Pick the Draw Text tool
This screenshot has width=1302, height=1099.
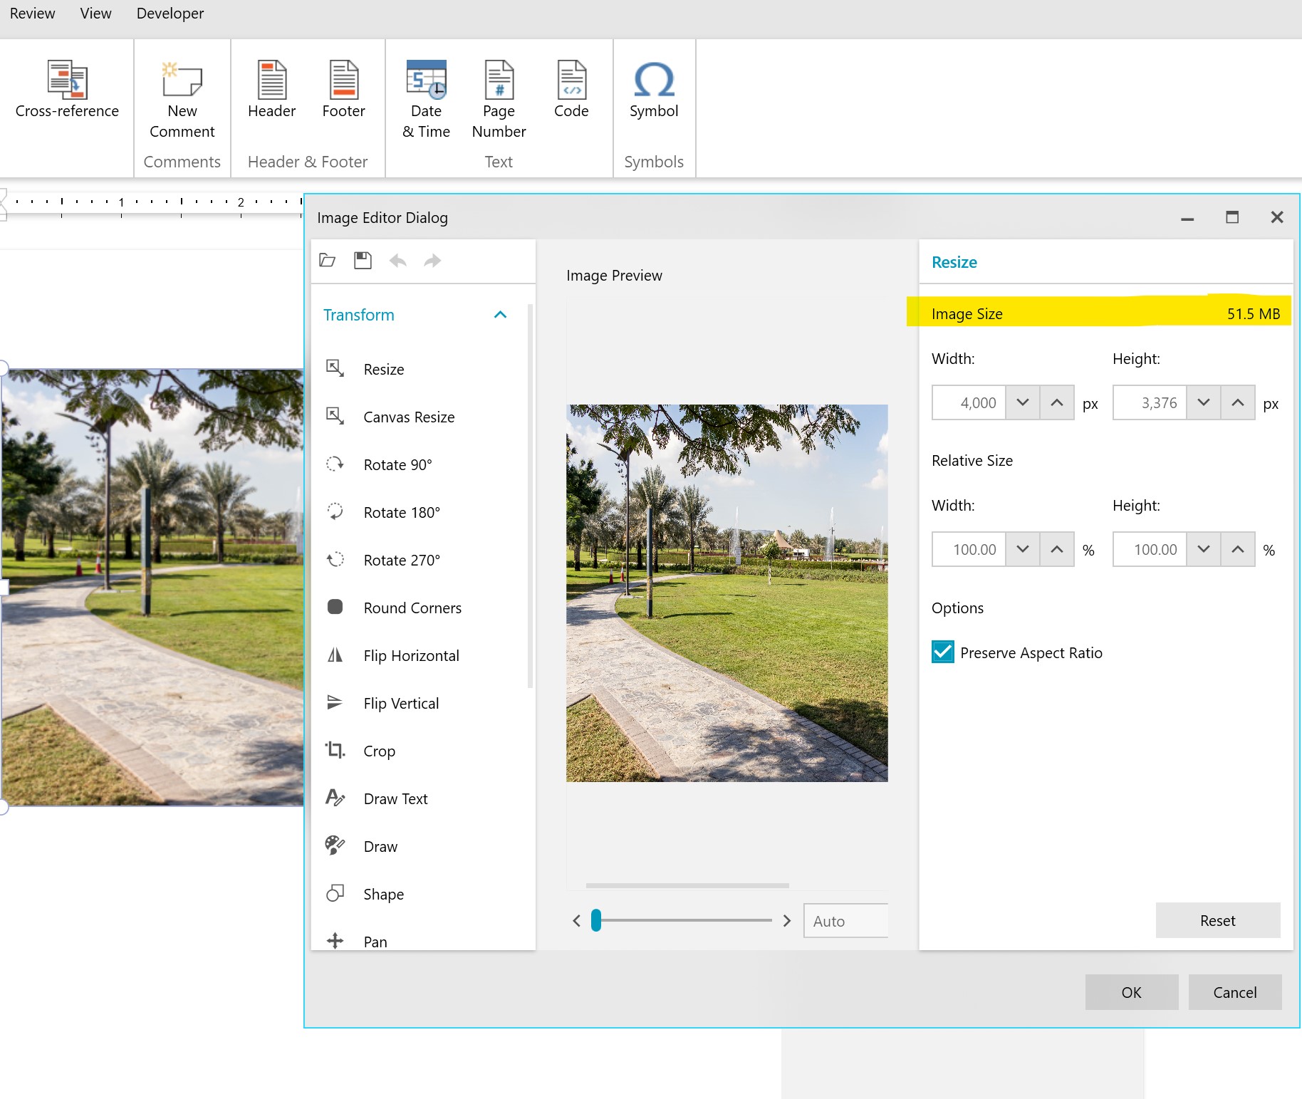(x=395, y=798)
